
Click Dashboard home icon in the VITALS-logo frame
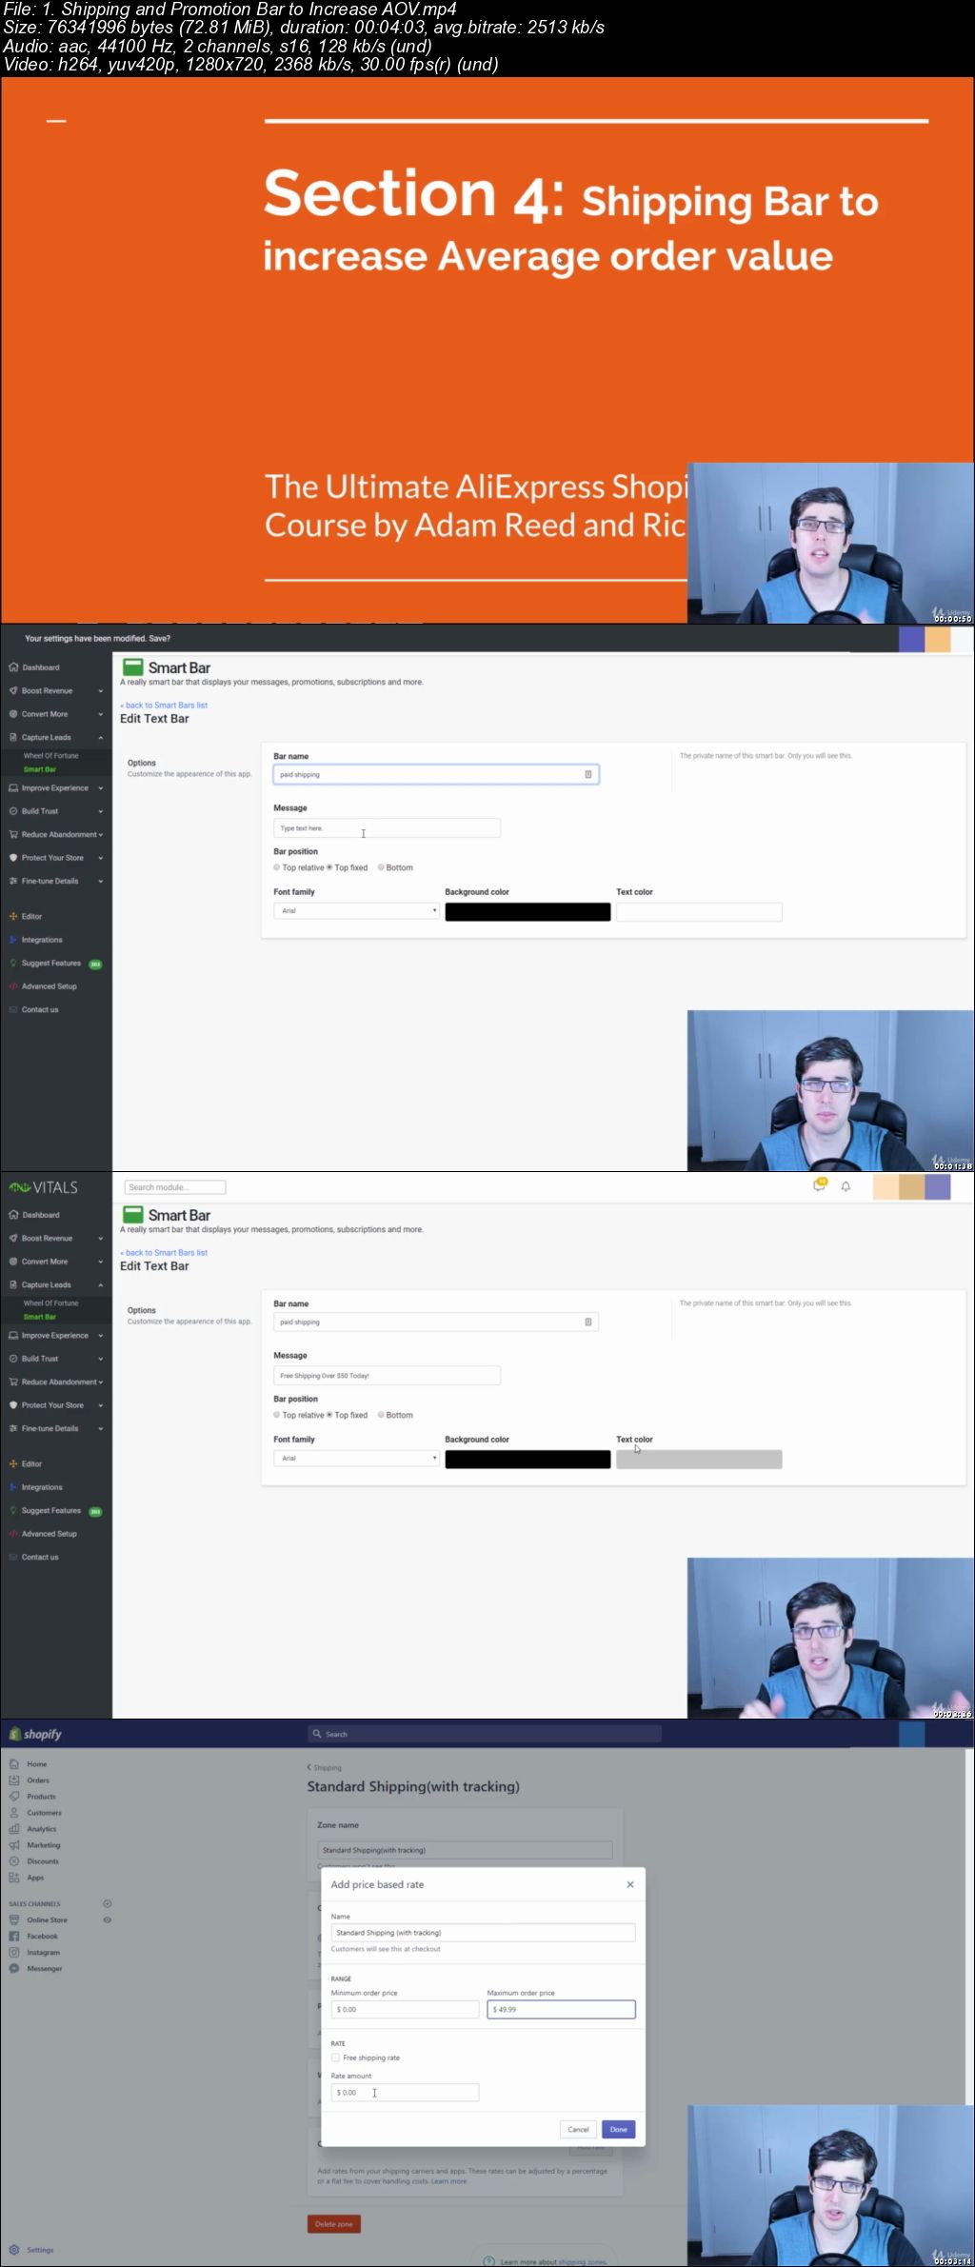[x=13, y=1215]
